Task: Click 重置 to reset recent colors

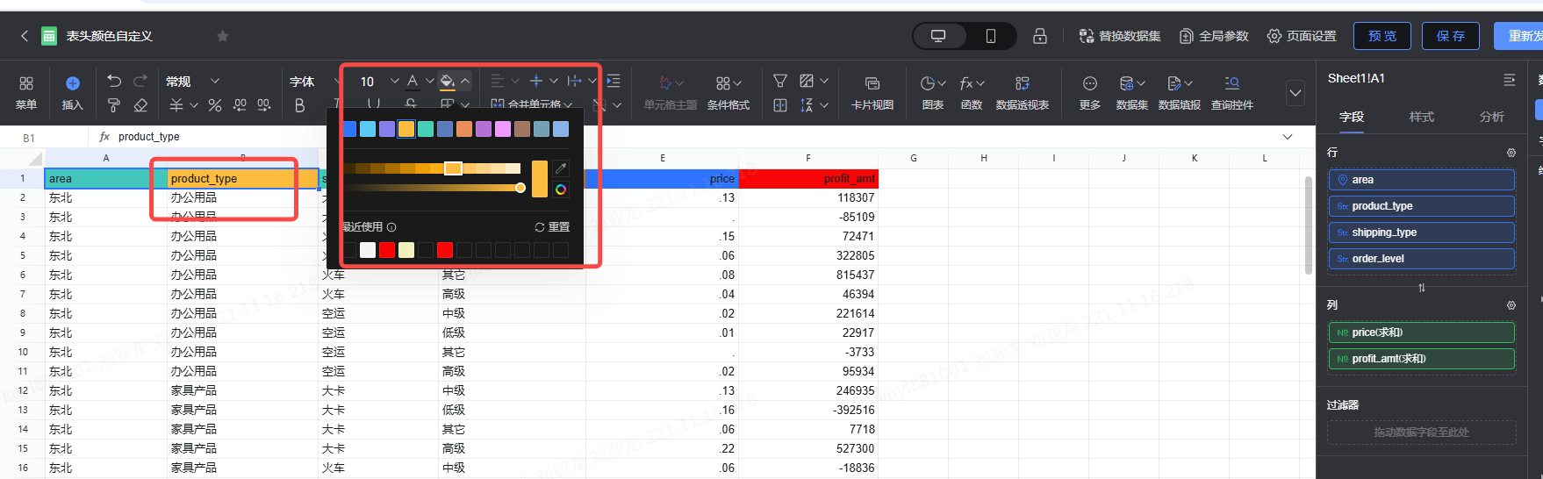Action: (x=552, y=227)
